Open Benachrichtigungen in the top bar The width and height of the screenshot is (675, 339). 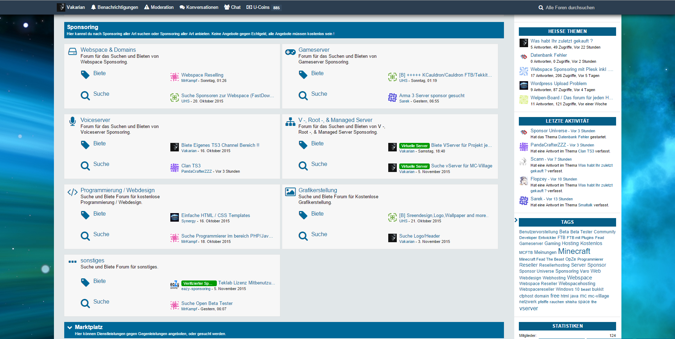point(114,7)
